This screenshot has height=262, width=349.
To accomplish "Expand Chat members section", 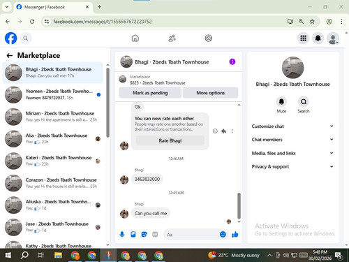I will [292, 140].
